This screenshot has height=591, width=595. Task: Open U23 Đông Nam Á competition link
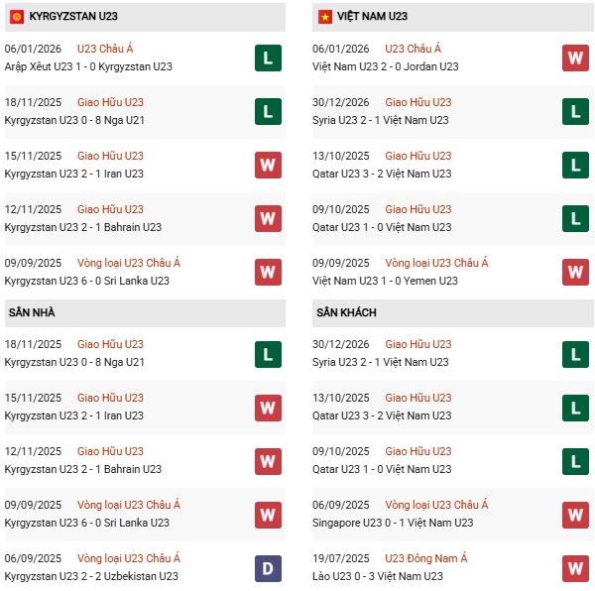coord(425,558)
